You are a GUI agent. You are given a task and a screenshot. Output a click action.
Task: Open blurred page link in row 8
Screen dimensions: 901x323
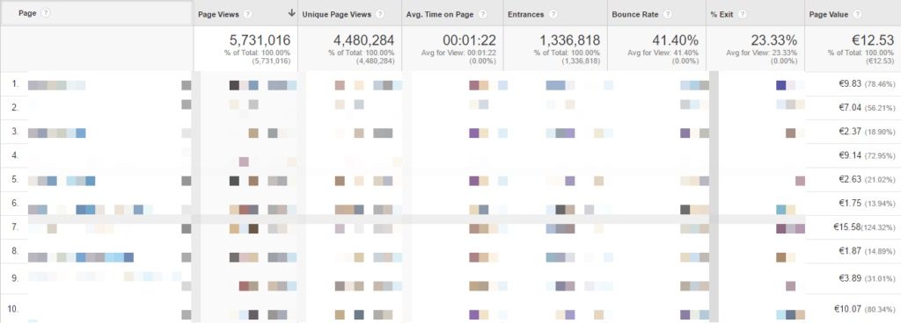81,257
